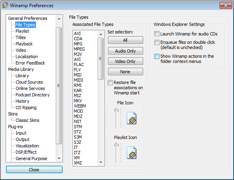Click the preferences tree scroll-up arrow
Image resolution: width=234 pixels, height=180 pixels.
click(59, 19)
